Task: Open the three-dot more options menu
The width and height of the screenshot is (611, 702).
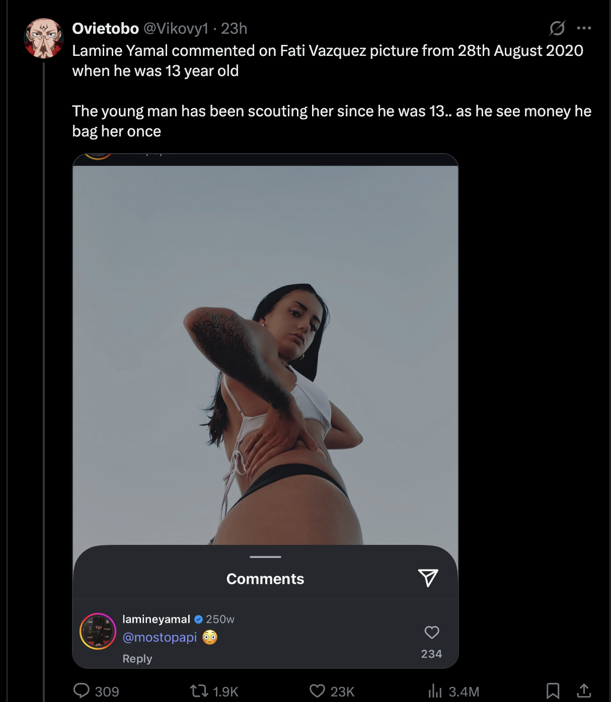Action: 584,28
